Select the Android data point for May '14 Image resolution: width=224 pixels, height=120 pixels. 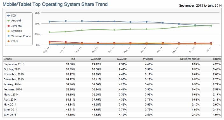pos(179,27)
